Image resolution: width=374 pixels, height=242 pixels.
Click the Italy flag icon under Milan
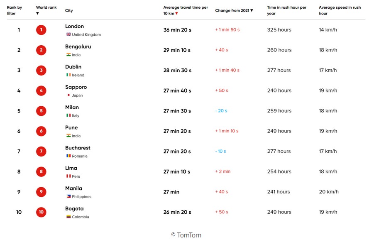coord(68,115)
